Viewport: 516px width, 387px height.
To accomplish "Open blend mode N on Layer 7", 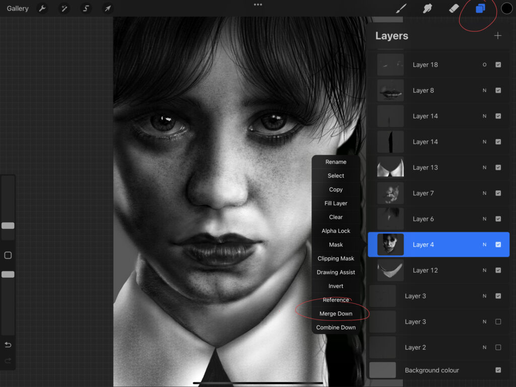I will (484, 193).
